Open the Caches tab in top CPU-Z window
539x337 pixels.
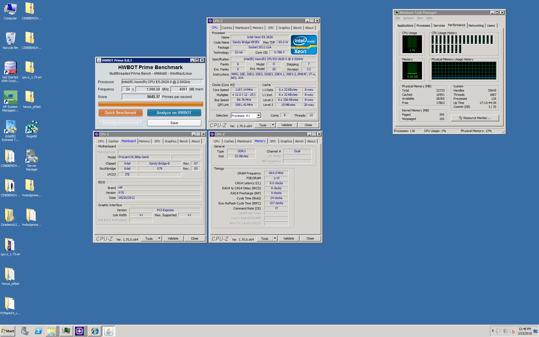click(227, 28)
